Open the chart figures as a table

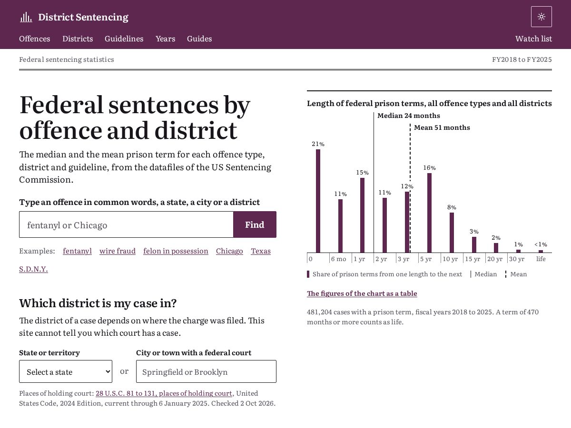pos(362,293)
